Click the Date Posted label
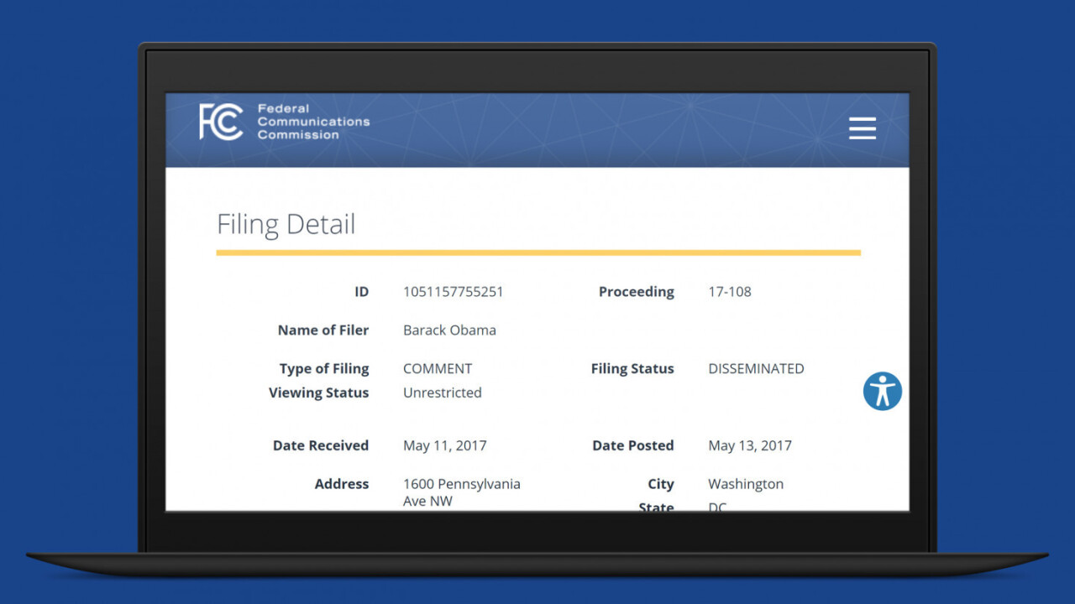1075x604 pixels. point(632,446)
